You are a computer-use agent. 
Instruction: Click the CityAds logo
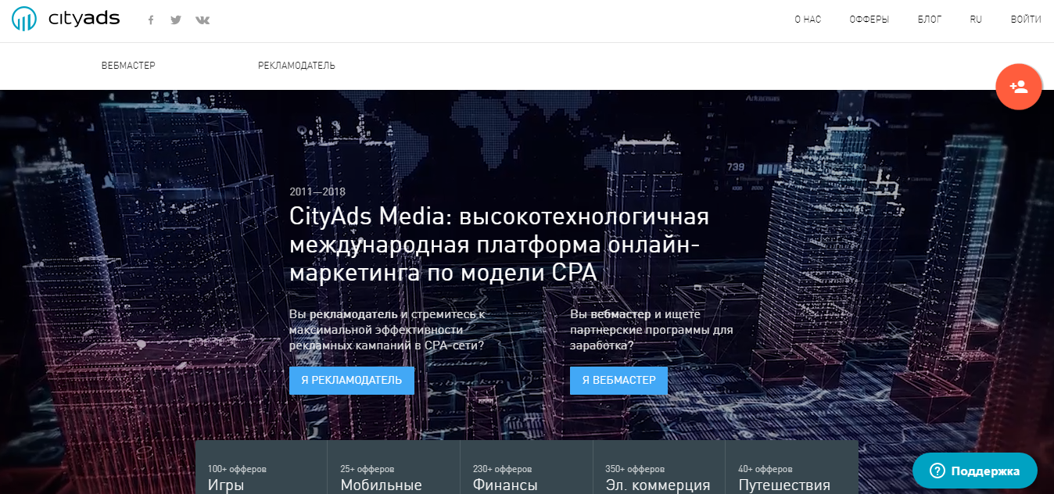pos(66,18)
